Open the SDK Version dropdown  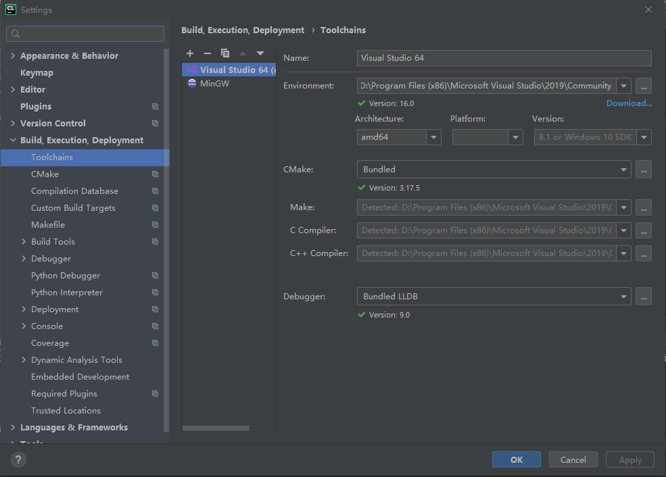tap(644, 137)
